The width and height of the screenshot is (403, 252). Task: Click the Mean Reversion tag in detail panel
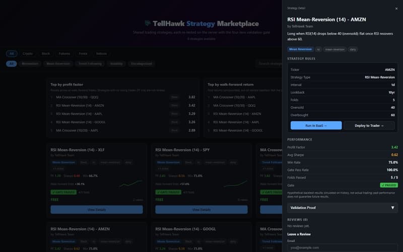pyautogui.click(x=300, y=49)
